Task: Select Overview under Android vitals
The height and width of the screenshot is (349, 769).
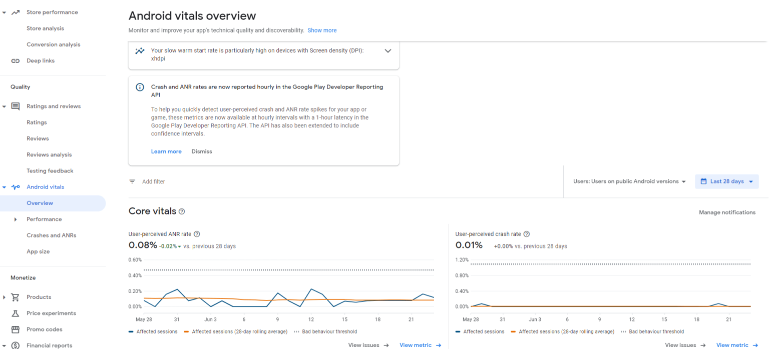Action: [x=40, y=203]
